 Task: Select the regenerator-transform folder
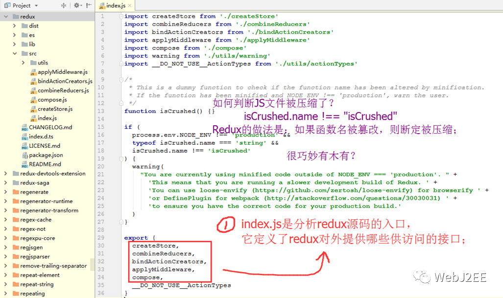[49, 210]
